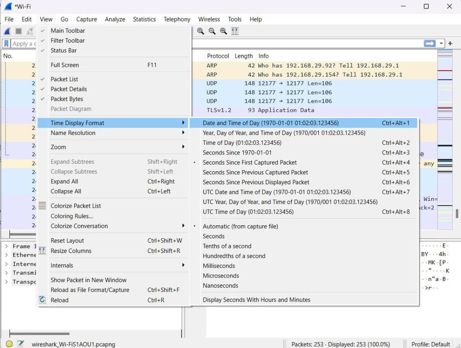Viewport: 461px width, 348px height.
Task: Click the capture file properties icon
Action: pos(20,344)
